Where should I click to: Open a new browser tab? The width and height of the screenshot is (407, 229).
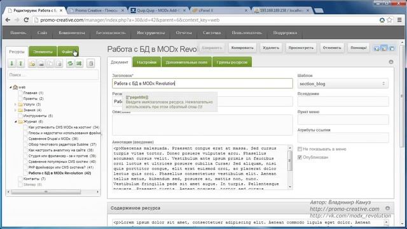coord(319,10)
